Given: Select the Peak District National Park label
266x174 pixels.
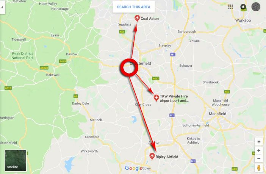Looking at the screenshot, I should point(23,55).
